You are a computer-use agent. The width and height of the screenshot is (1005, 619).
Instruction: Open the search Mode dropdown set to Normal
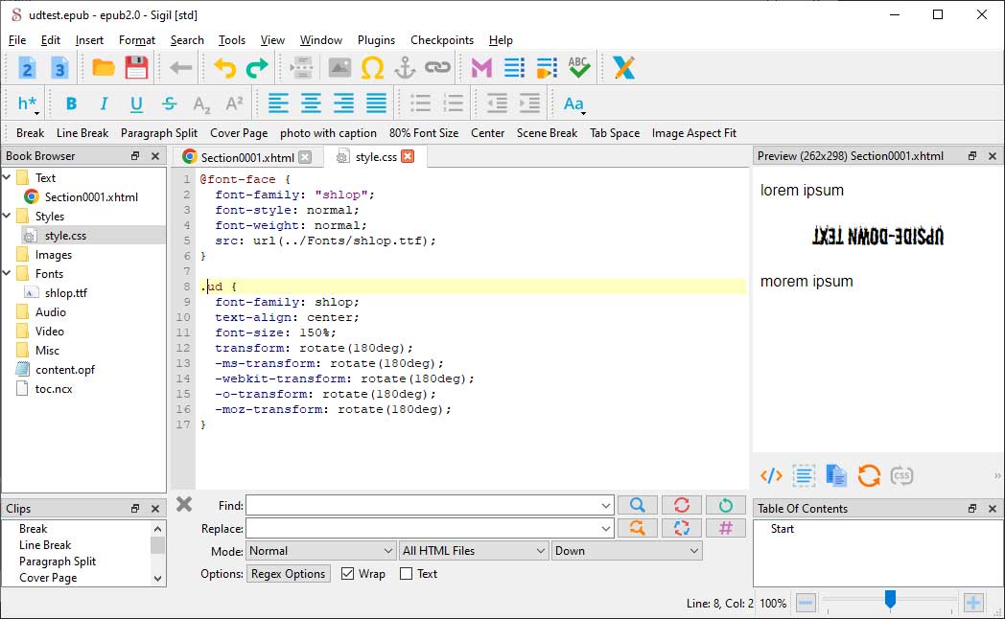point(320,551)
